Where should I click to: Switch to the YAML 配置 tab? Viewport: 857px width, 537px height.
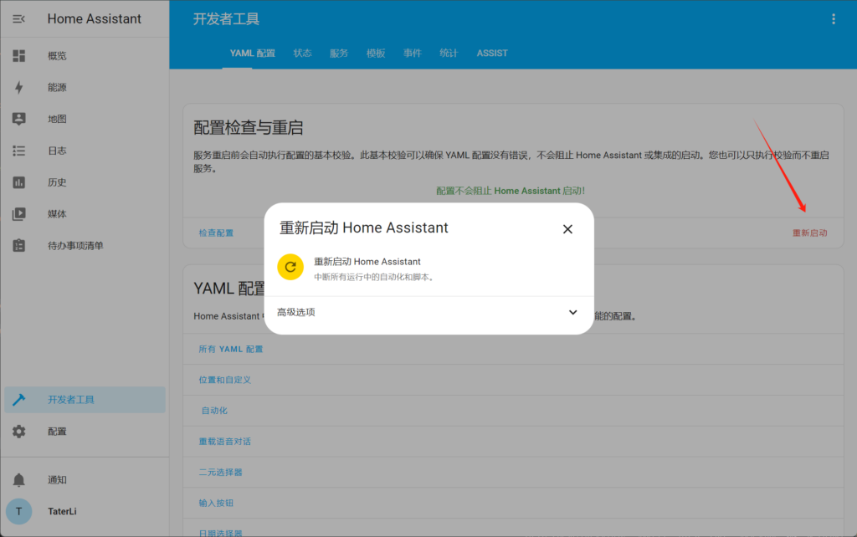(253, 53)
